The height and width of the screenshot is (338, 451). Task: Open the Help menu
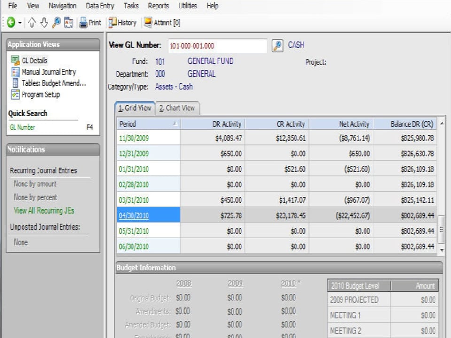(x=212, y=6)
